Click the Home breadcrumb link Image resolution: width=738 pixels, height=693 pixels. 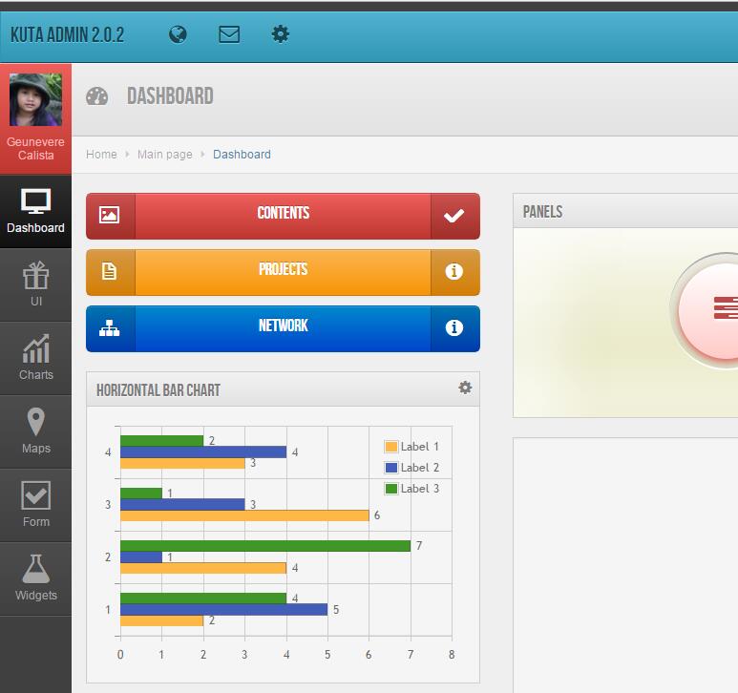(101, 155)
